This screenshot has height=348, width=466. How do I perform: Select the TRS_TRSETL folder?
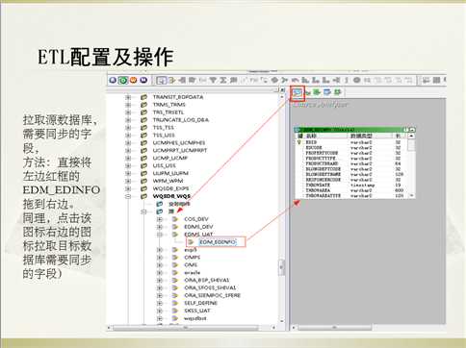point(168,112)
